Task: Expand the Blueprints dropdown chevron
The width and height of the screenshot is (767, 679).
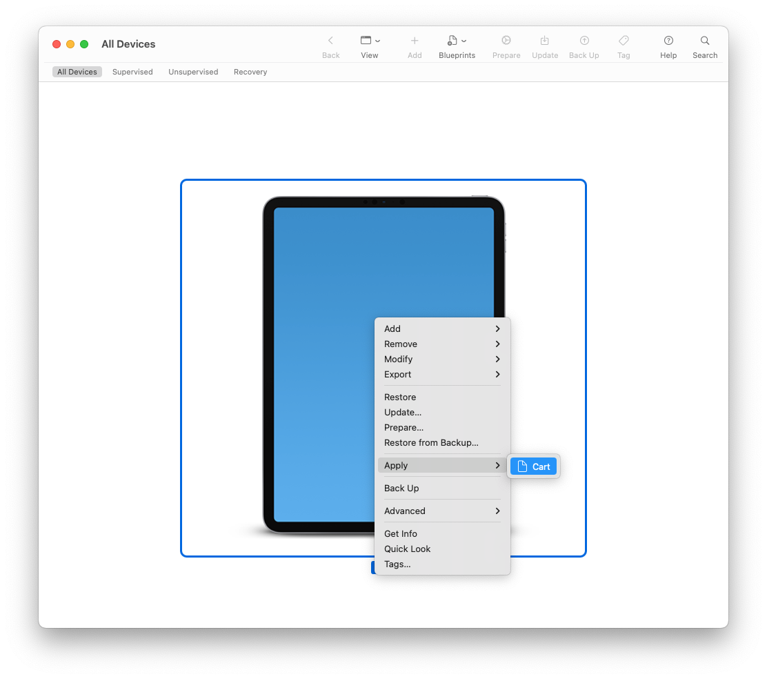Action: click(x=464, y=41)
